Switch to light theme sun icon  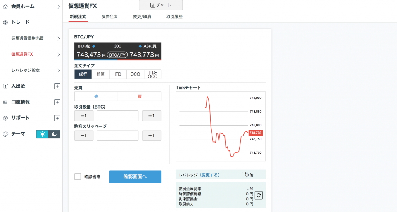(42, 134)
